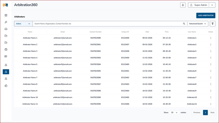Open action menu for Arbitrator Name 1
This screenshot has width=219, height=123.
[211, 38]
